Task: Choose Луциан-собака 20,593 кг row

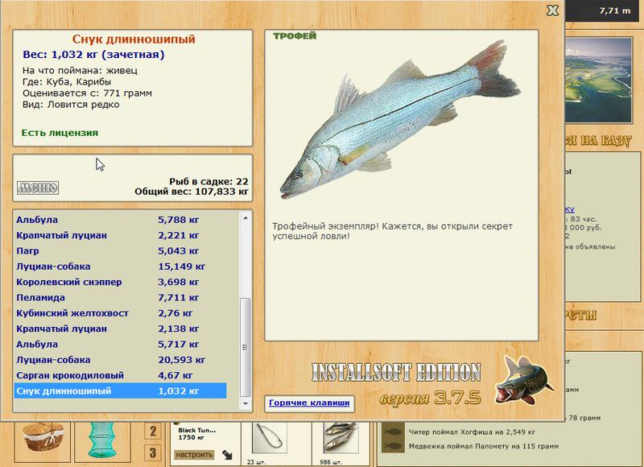Action: pyautogui.click(x=120, y=360)
